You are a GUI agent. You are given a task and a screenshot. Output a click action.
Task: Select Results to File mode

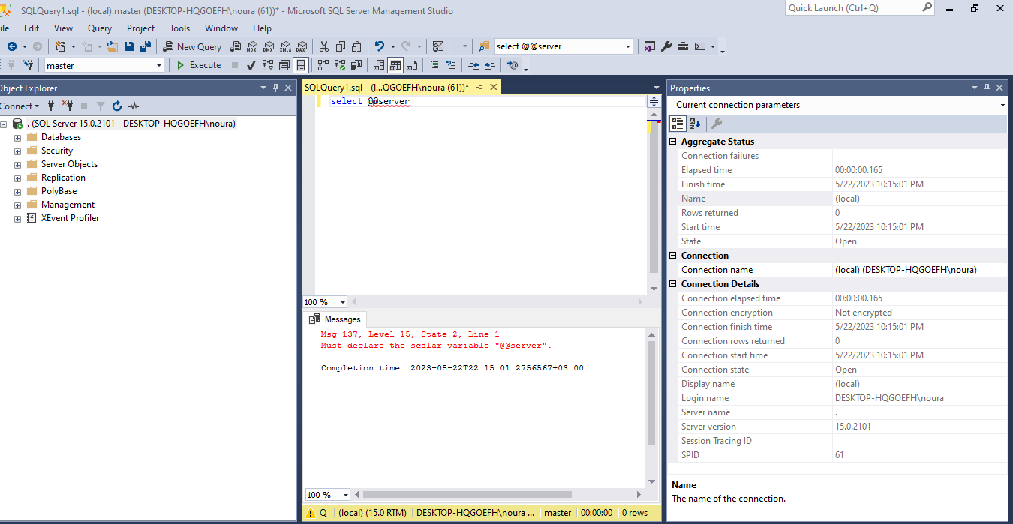[411, 65]
